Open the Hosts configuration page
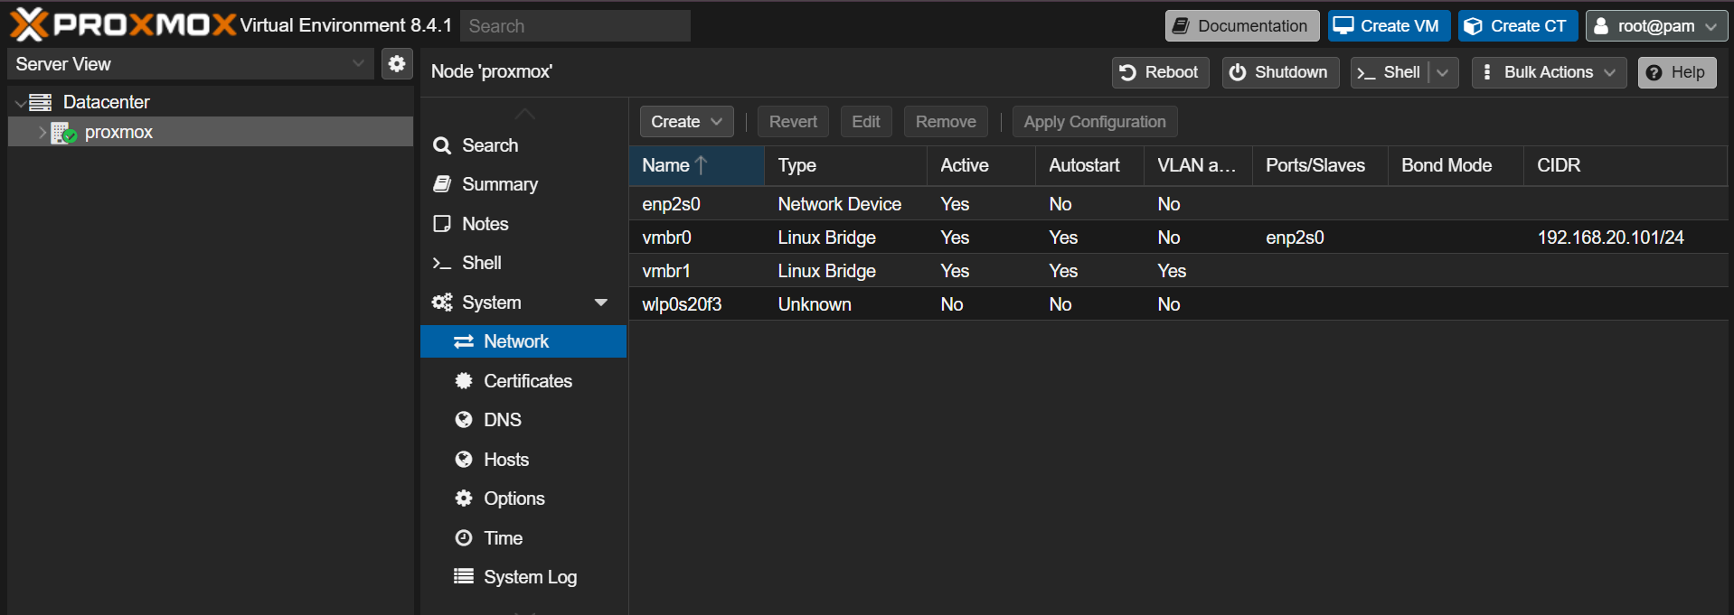Screen dimensions: 1734x615 point(505,460)
